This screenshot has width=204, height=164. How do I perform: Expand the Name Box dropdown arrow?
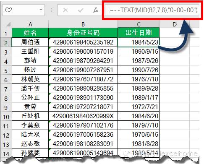(41, 10)
